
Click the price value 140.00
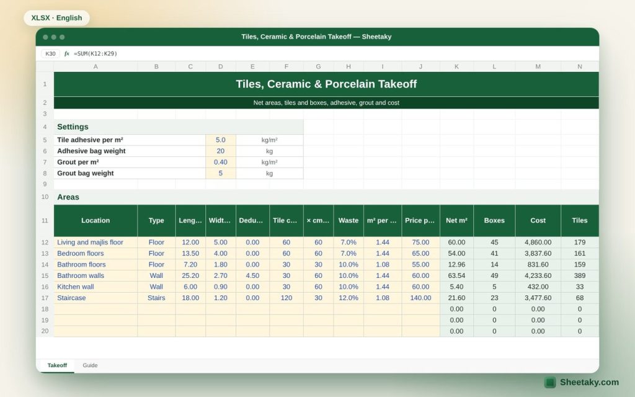[x=420, y=298]
